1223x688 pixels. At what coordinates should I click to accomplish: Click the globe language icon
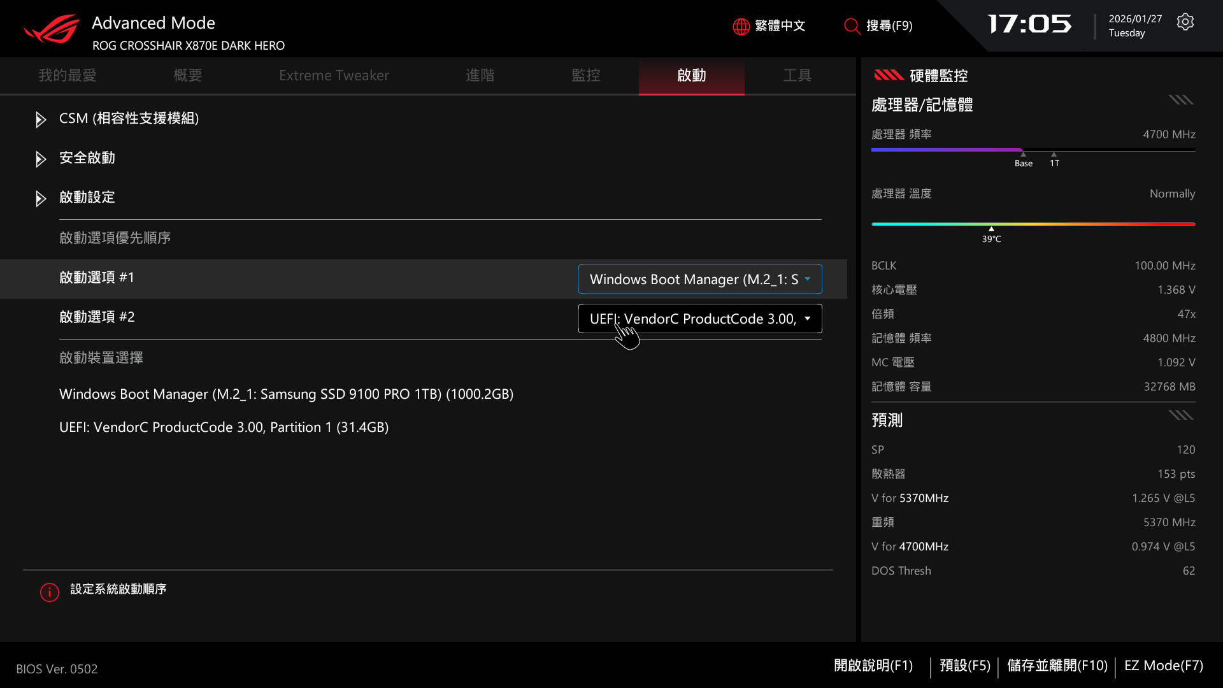[x=741, y=26]
